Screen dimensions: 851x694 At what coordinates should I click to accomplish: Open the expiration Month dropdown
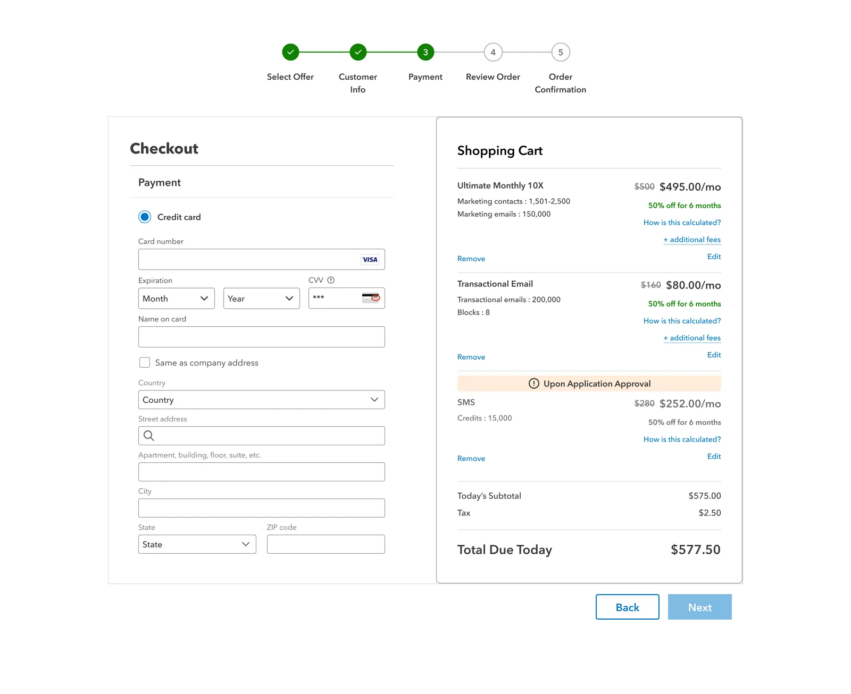pyautogui.click(x=177, y=298)
